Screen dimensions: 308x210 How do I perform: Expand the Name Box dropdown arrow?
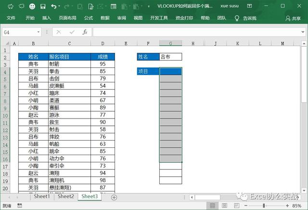point(38,32)
